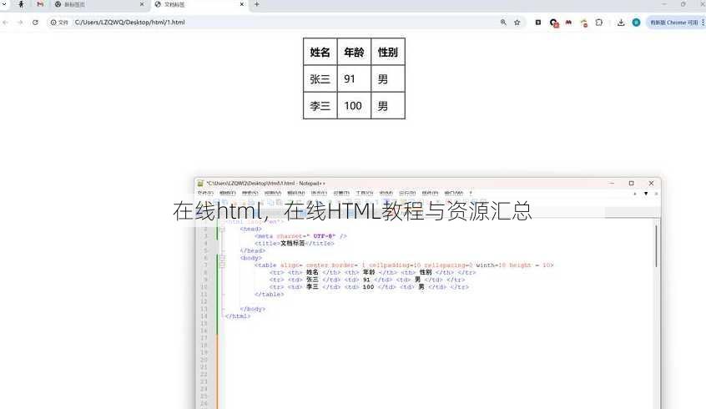Open Notepad++ 插件 menu
Viewport: 706px width, 409px height.
(x=430, y=194)
